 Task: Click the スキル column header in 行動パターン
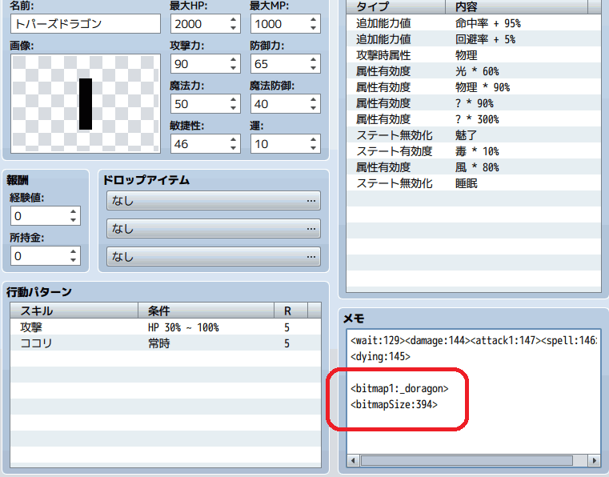tap(74, 311)
